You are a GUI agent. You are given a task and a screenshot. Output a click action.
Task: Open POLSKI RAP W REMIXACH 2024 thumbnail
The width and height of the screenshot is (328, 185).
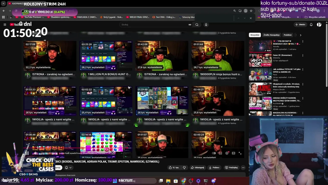click(x=260, y=46)
